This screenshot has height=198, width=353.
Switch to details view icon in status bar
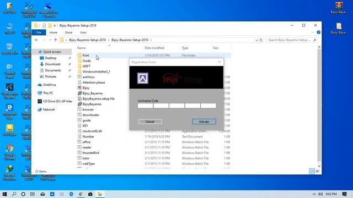[x=312, y=171]
